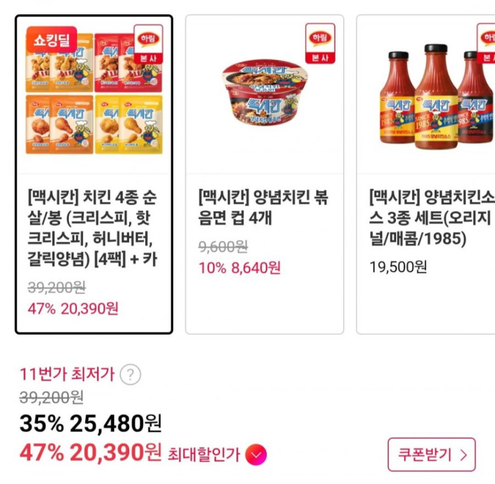Image resolution: width=495 pixels, height=484 pixels.
Task: Open the 양념치킨소스 3종 세트 title
Action: pos(431,218)
